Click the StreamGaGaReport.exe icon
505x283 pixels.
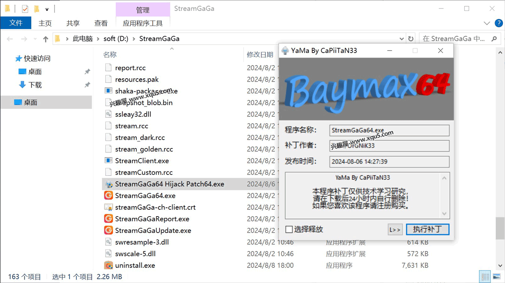click(109, 219)
